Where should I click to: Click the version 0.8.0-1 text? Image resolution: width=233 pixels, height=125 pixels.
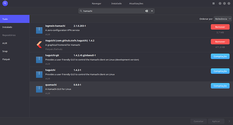pos(77,85)
